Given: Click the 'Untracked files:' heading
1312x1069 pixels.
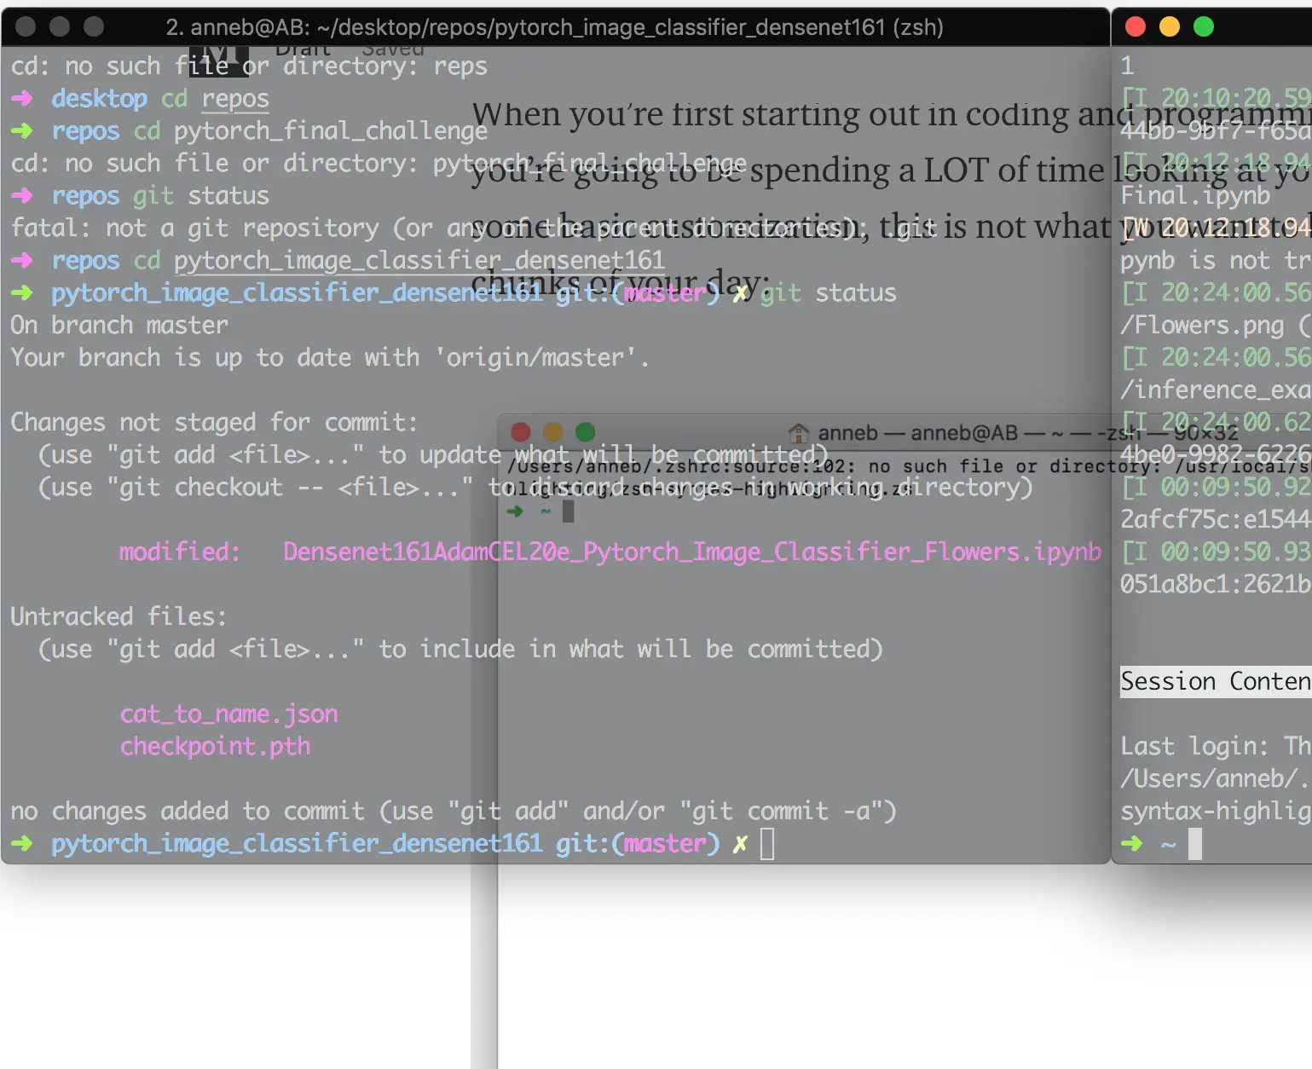Looking at the screenshot, I should (119, 616).
